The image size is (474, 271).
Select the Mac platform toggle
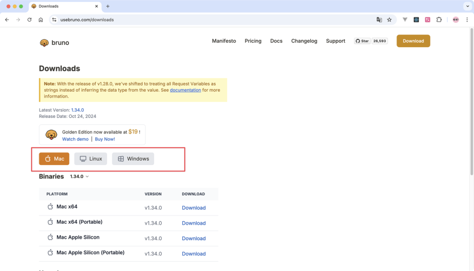pyautogui.click(x=54, y=159)
